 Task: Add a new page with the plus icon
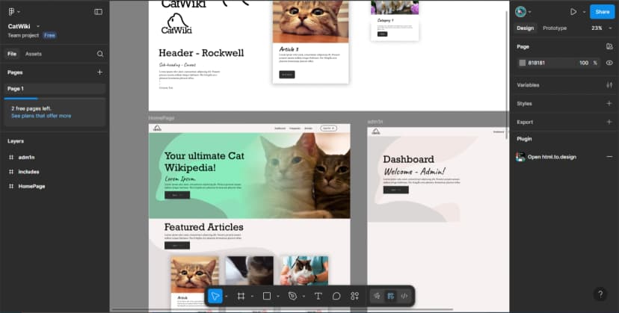(100, 72)
